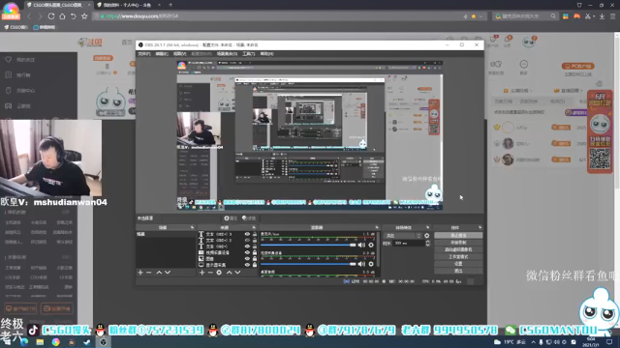
Task: Click browser reload button
Action: (x=51, y=16)
